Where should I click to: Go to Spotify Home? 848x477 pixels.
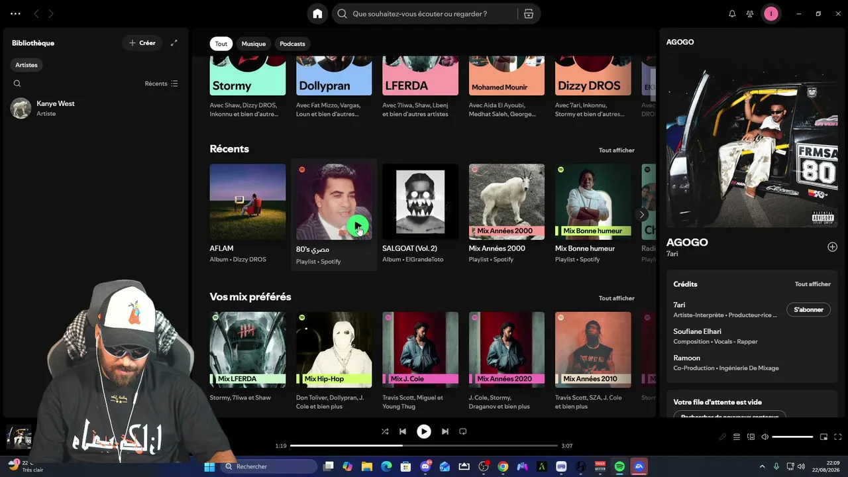(317, 14)
